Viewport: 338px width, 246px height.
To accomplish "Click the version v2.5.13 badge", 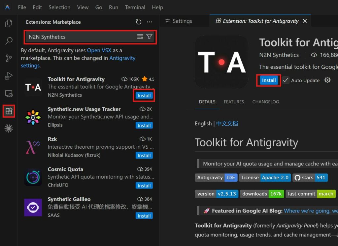I will (x=217, y=194).
